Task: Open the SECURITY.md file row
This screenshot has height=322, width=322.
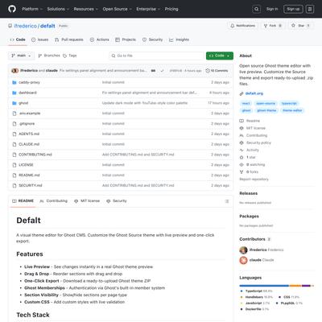Action: (121, 185)
